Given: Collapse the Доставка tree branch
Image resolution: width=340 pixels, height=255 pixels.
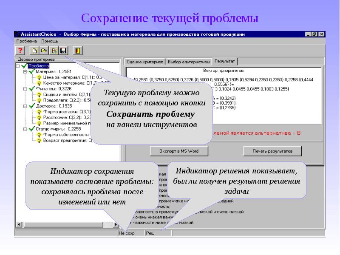Looking at the screenshot, I should click(25, 106).
